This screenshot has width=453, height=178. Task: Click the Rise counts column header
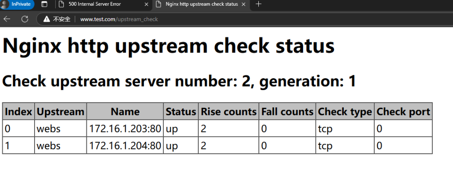229,112
